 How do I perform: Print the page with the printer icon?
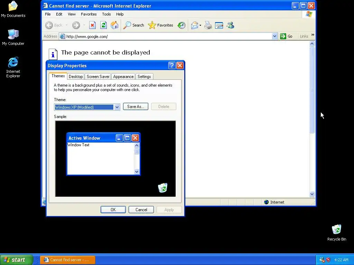[208, 25]
